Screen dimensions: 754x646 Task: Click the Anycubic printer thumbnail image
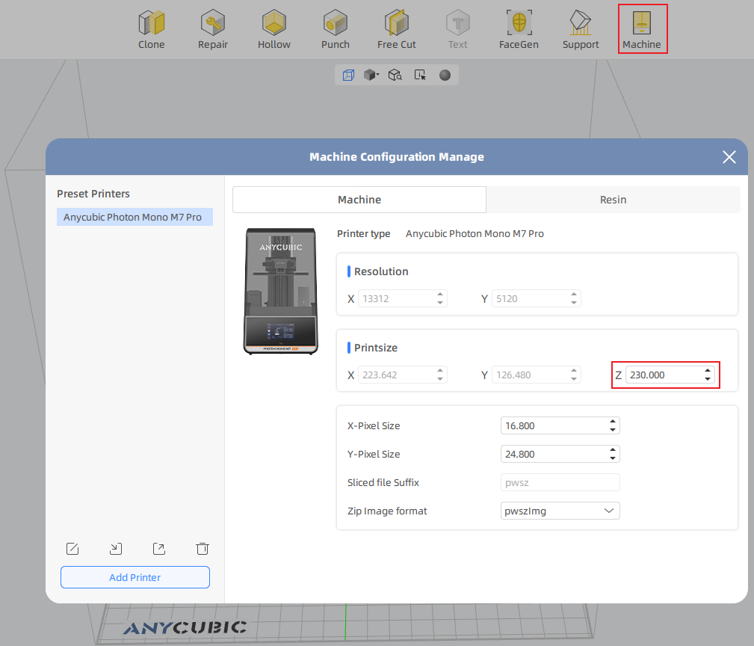281,292
